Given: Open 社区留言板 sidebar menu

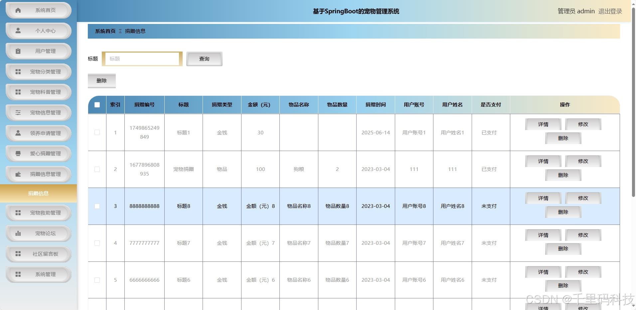Looking at the screenshot, I should [x=39, y=254].
